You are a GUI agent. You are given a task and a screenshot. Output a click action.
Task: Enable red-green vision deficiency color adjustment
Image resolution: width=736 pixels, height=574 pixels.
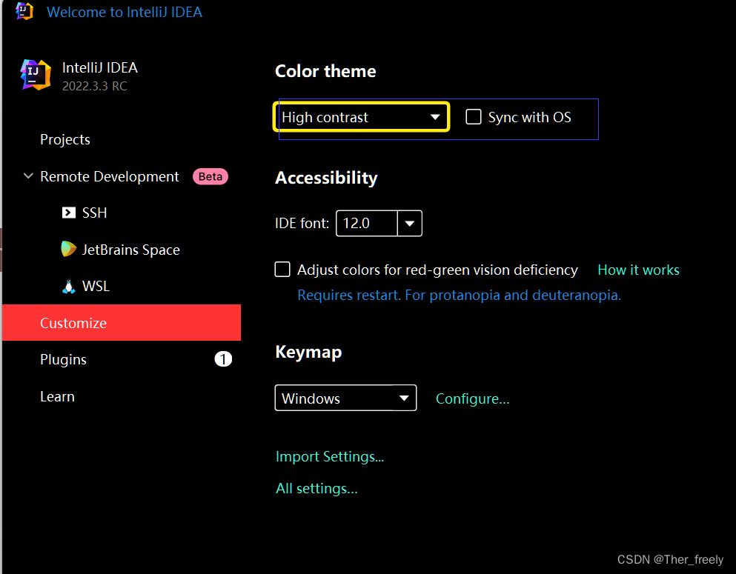coord(282,270)
